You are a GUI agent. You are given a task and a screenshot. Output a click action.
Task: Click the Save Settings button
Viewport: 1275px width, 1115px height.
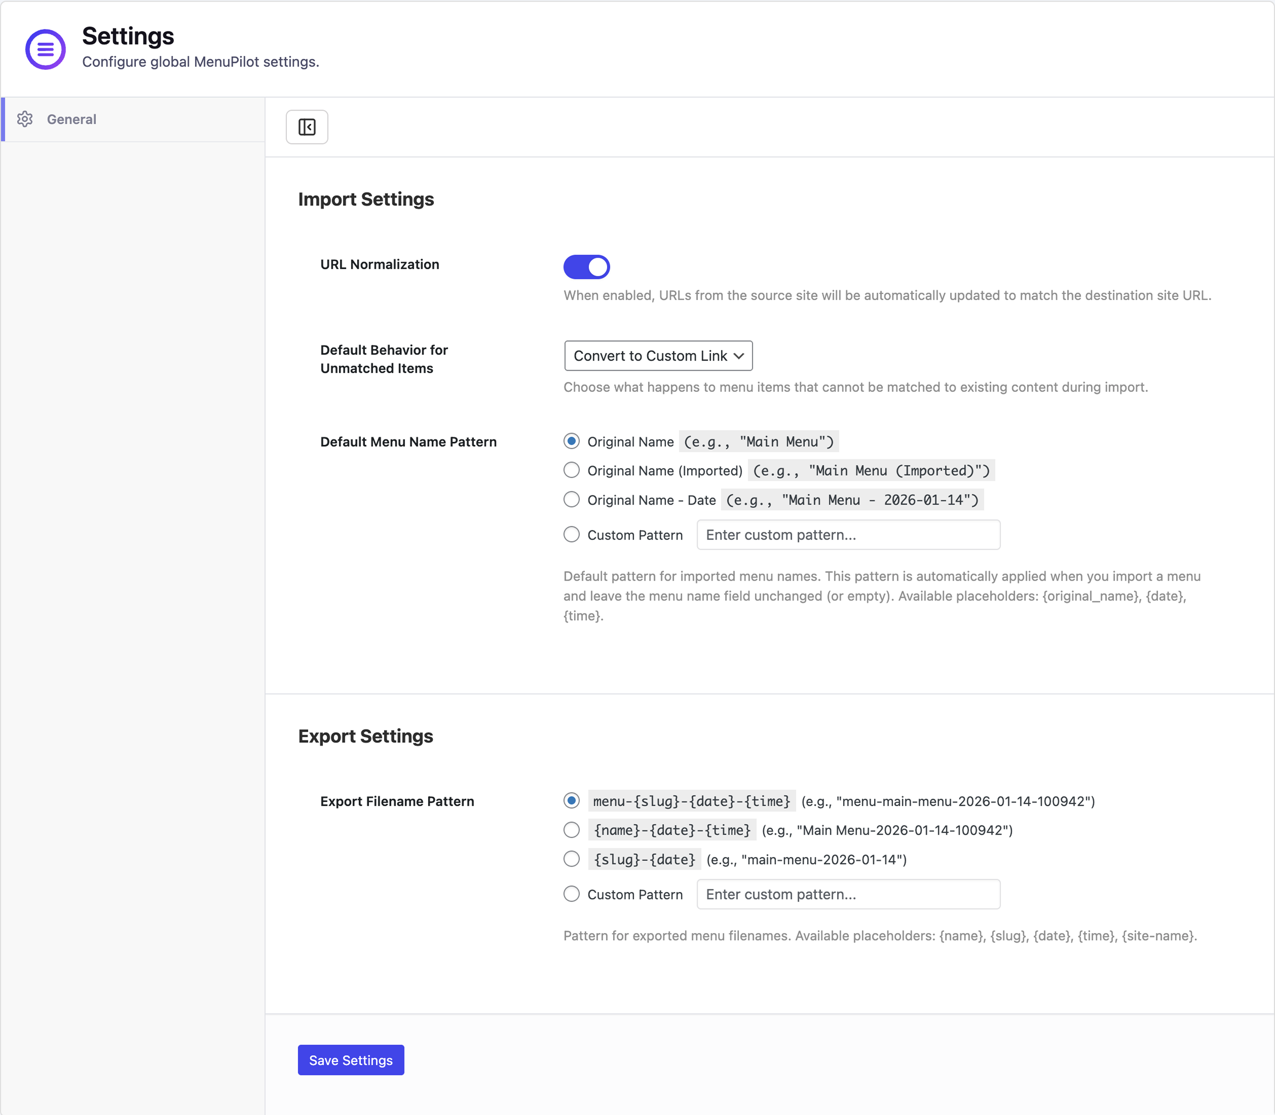click(351, 1060)
